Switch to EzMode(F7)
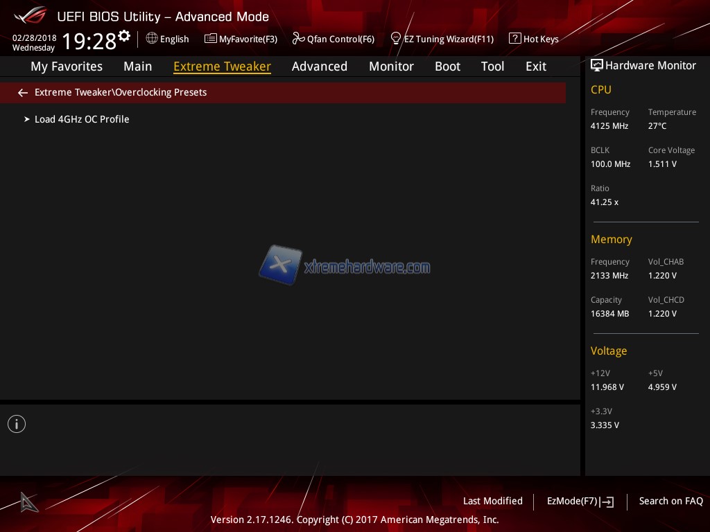The width and height of the screenshot is (710, 532). 580,502
